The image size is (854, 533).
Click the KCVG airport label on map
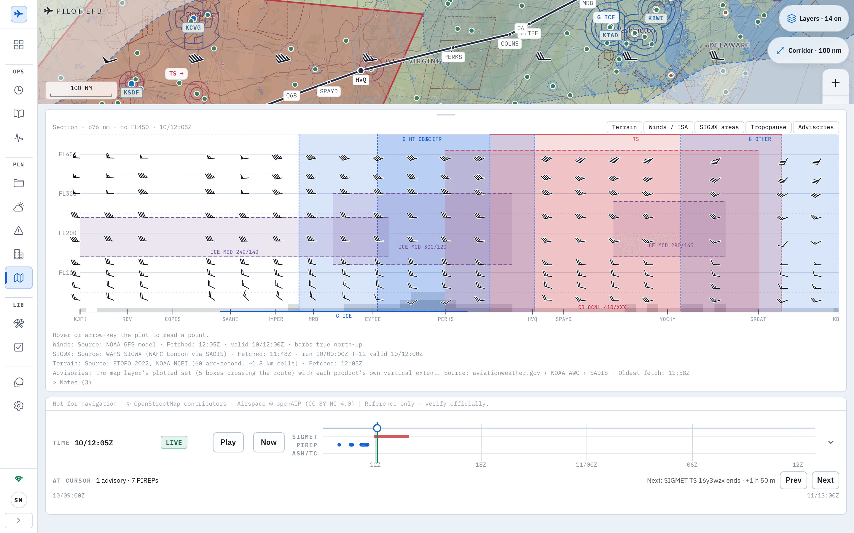pyautogui.click(x=193, y=28)
